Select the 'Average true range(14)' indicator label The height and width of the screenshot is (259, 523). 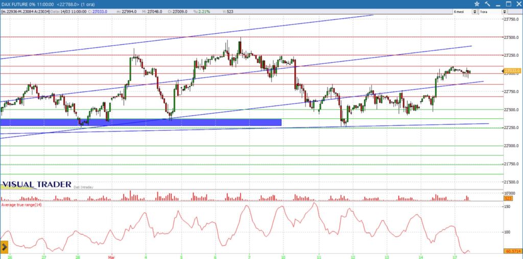21,205
